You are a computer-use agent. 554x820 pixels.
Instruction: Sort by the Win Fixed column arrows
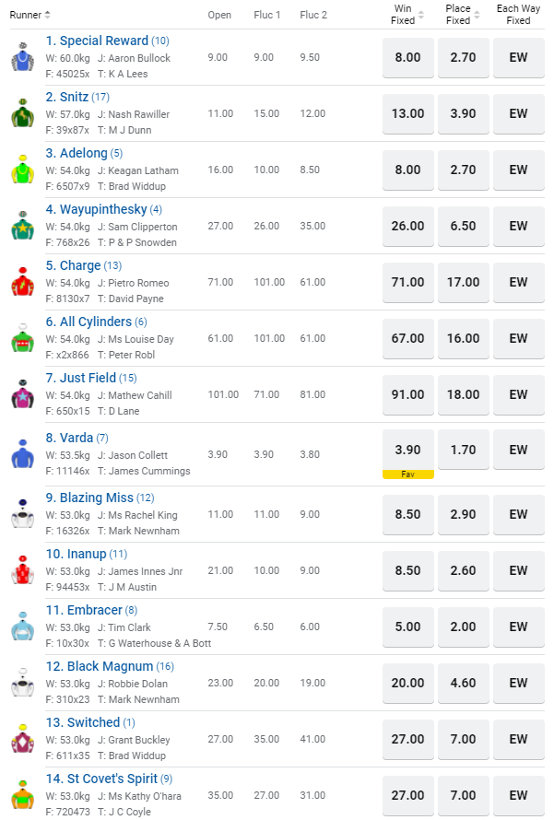point(421,15)
